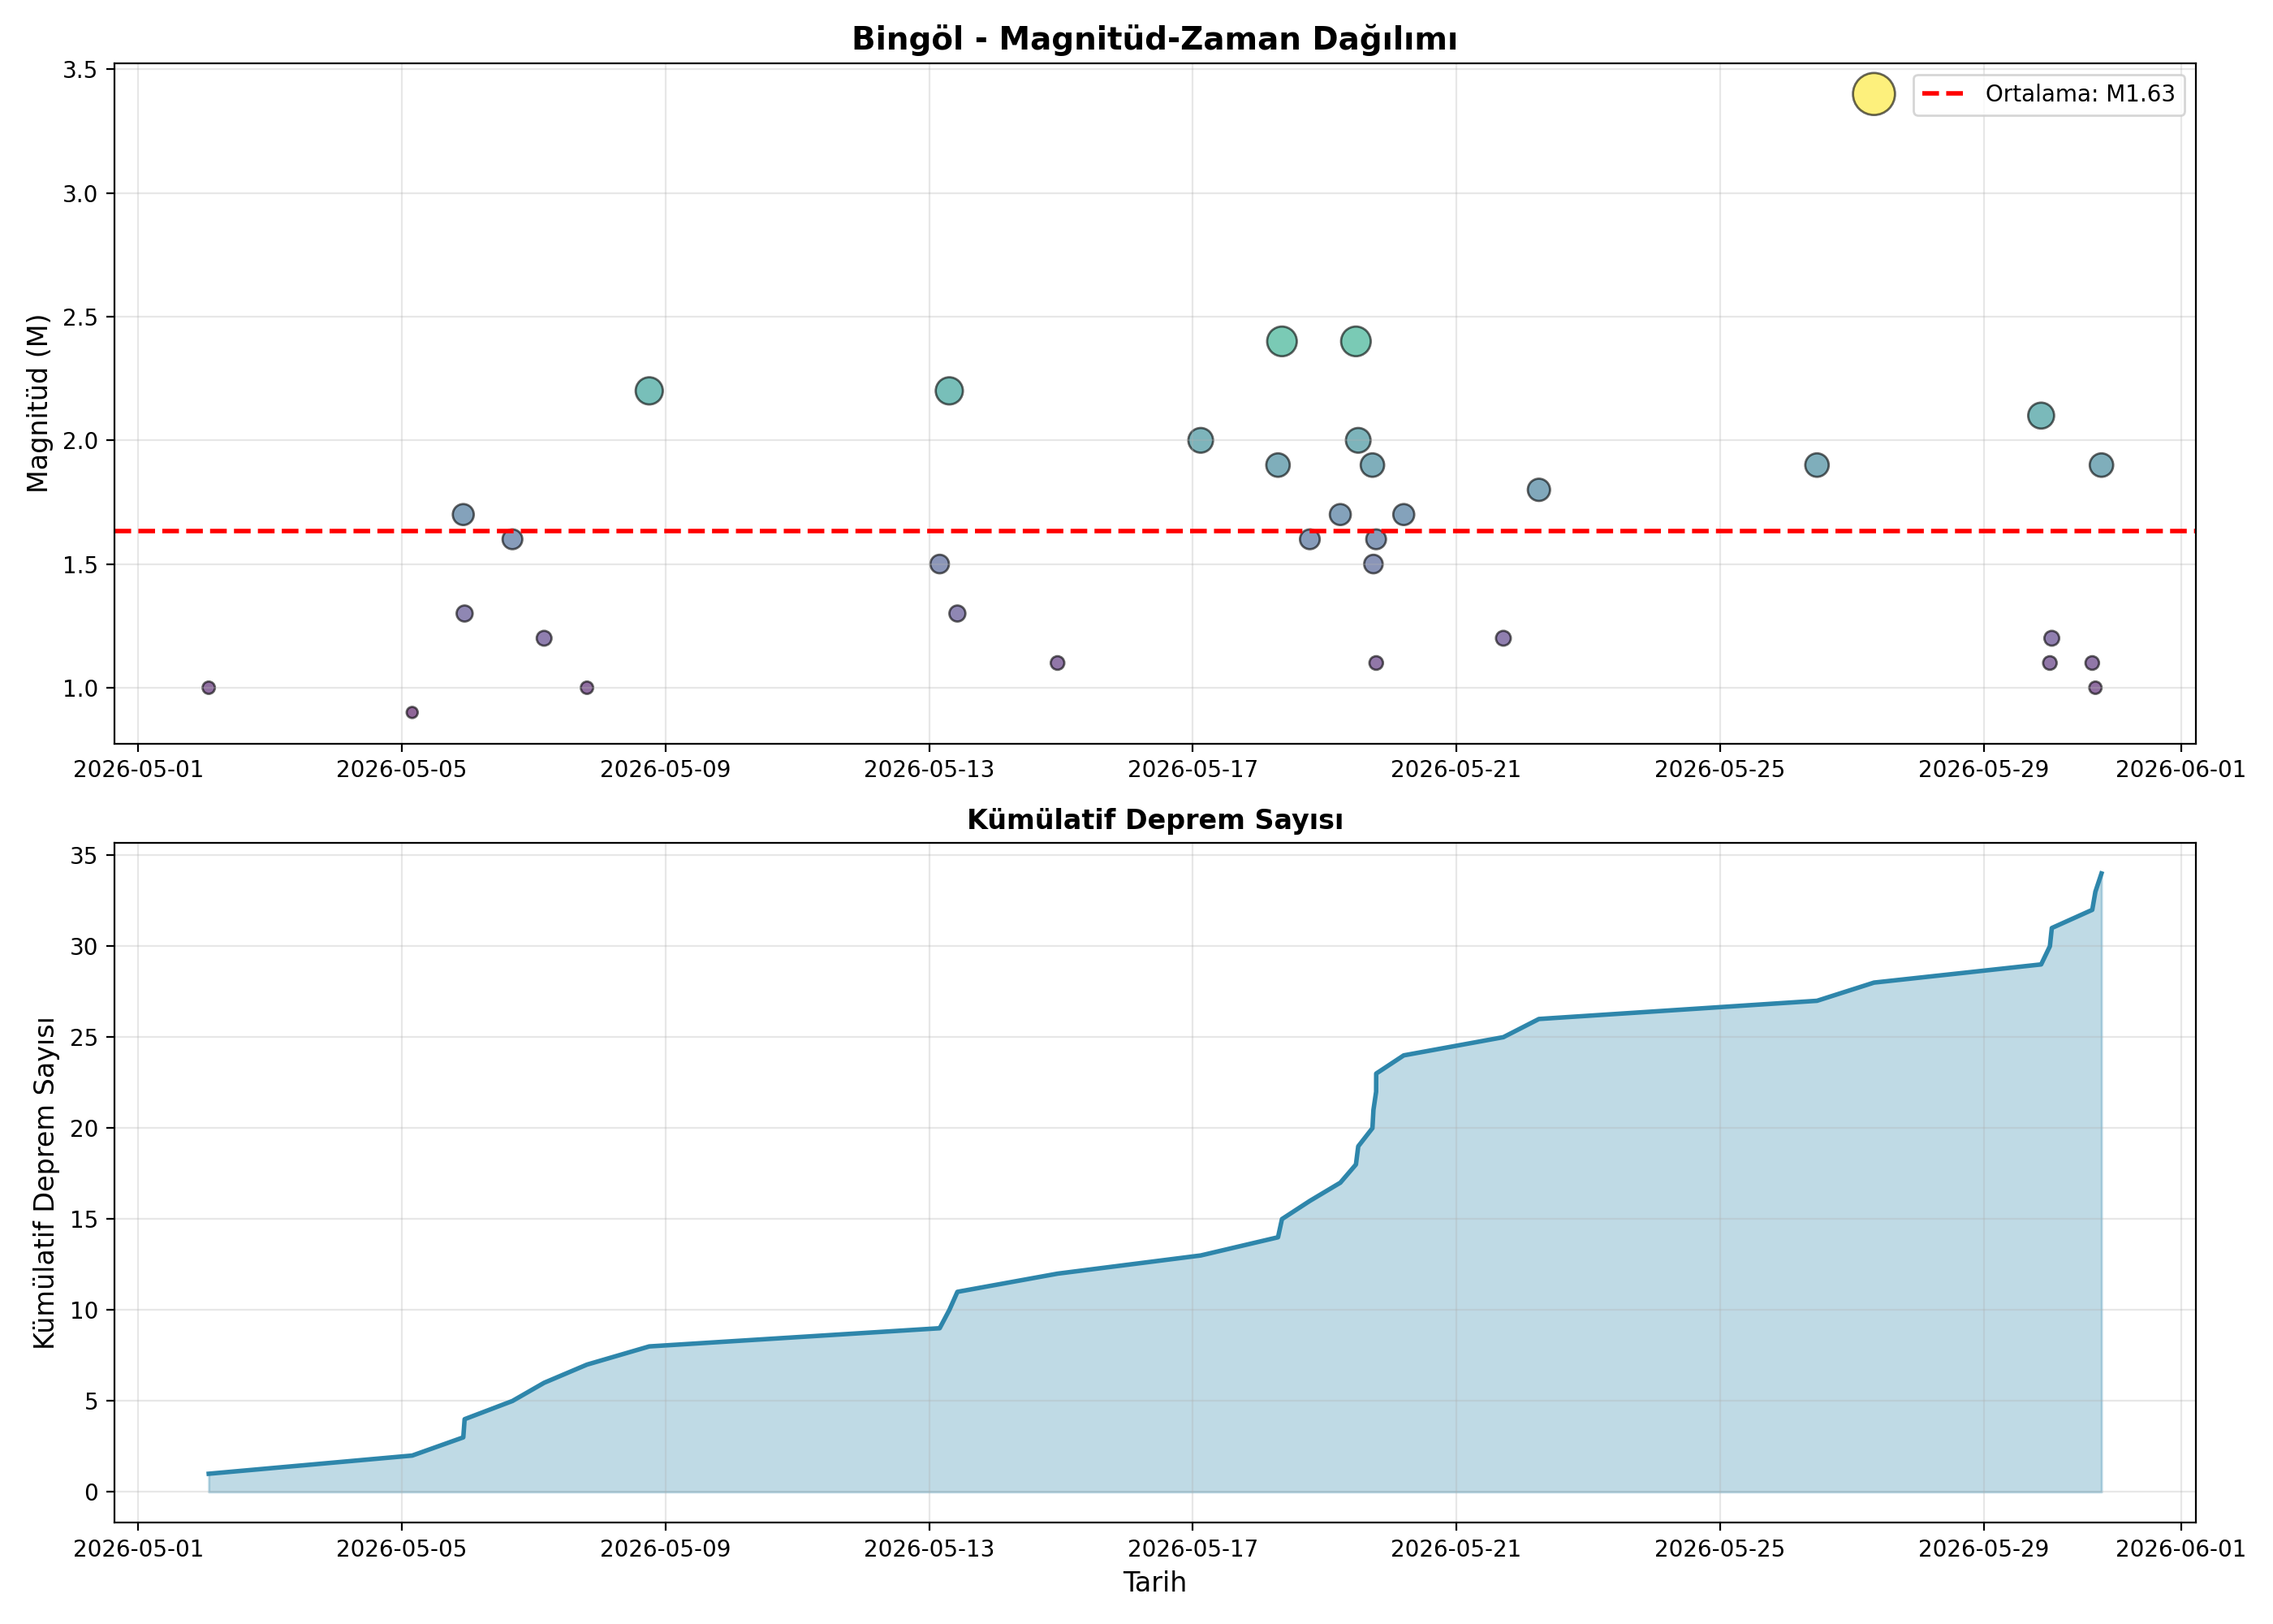Image resolution: width=2273 pixels, height=1624 pixels.
Task: Click "2026-05-05" under the magnitude chart
Action: (402, 769)
